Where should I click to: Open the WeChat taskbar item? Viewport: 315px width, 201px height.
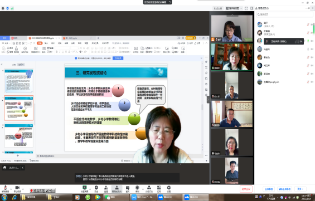[117, 198]
